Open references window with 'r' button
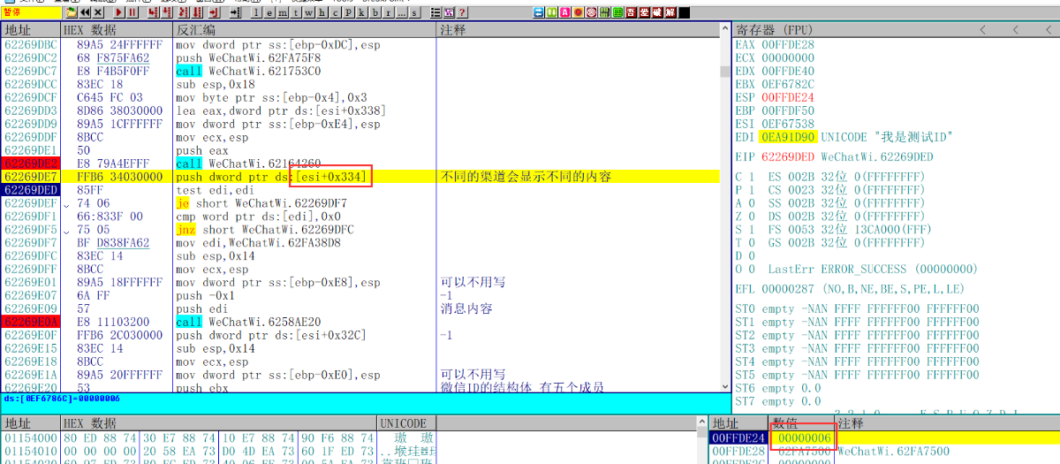This screenshot has height=464, width=1060. point(388,12)
